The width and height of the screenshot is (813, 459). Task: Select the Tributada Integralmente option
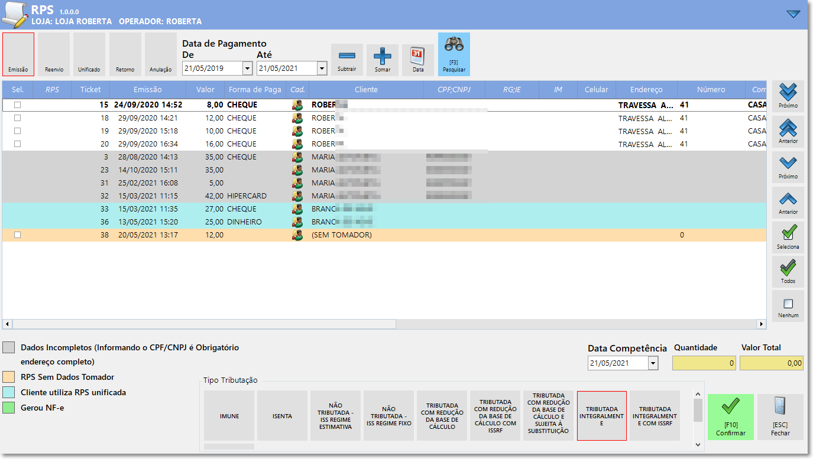point(602,416)
